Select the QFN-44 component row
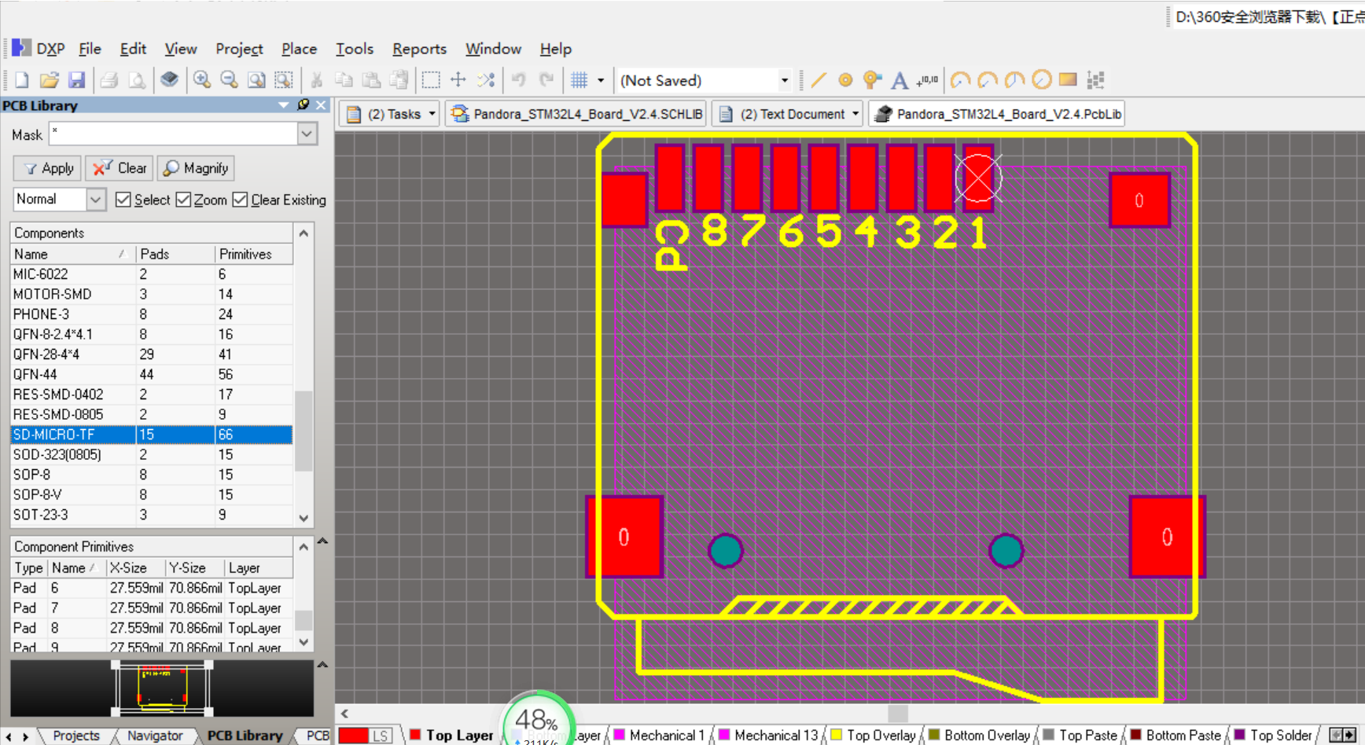 tap(151, 374)
